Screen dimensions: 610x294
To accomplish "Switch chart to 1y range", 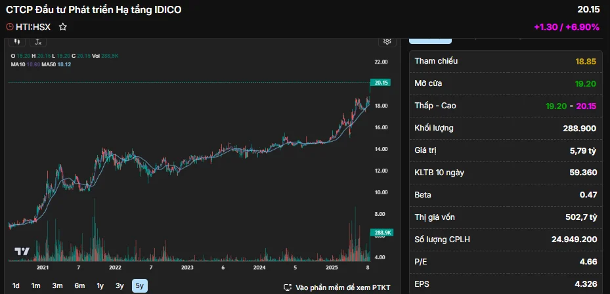I will pos(100,285).
